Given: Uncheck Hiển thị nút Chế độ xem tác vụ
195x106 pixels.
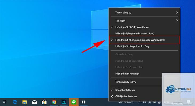Looking at the screenshot, I should [x=144, y=27].
